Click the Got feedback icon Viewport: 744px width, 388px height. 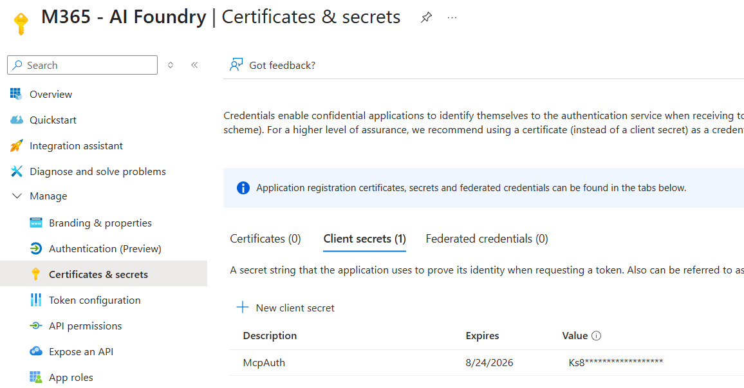[236, 65]
